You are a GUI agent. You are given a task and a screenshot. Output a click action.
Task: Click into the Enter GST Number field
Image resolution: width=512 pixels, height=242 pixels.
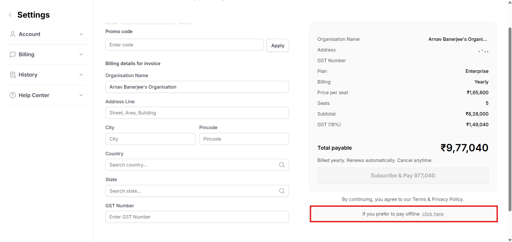click(x=197, y=217)
